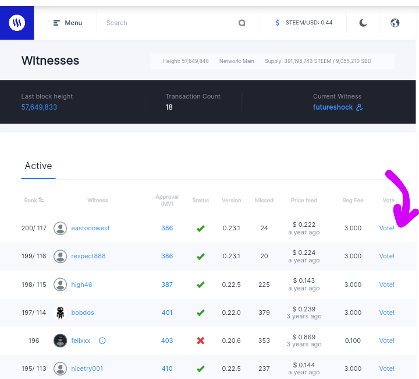The width and height of the screenshot is (419, 379).
Task: Select the Active tab
Action: [38, 166]
